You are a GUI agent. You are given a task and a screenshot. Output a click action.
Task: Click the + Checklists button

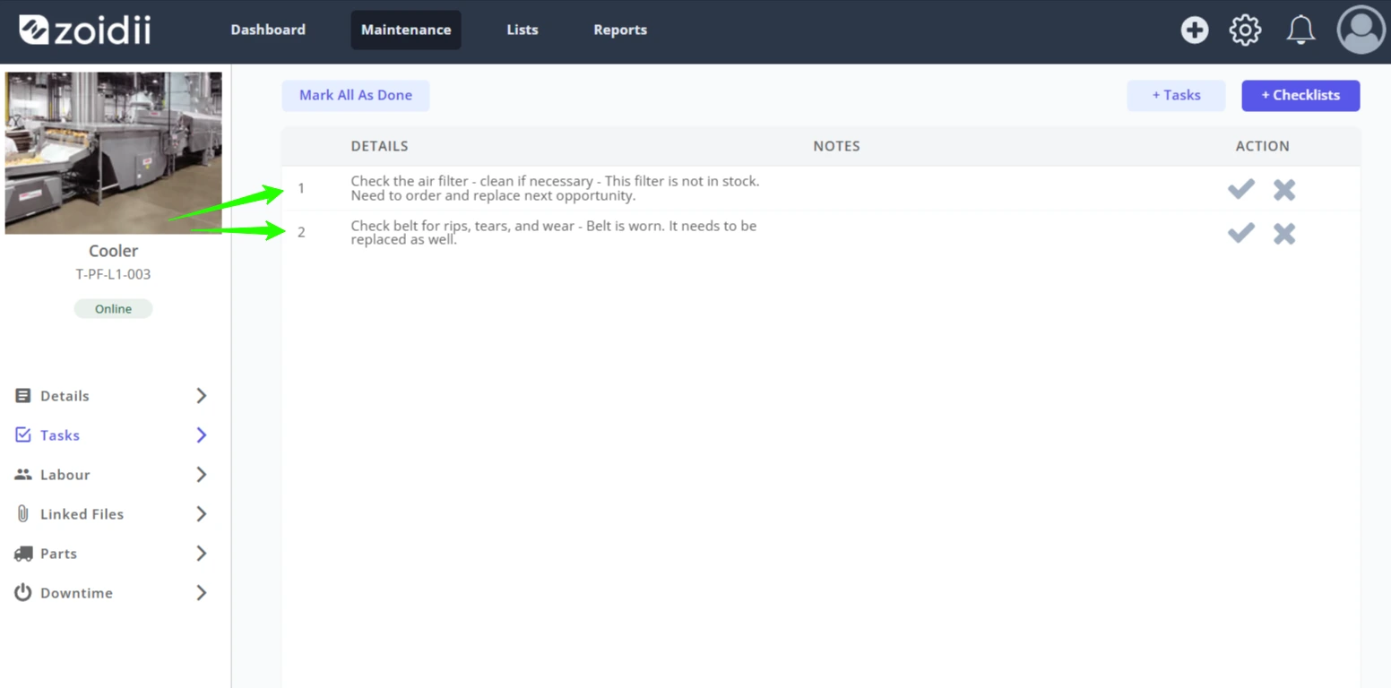point(1300,96)
